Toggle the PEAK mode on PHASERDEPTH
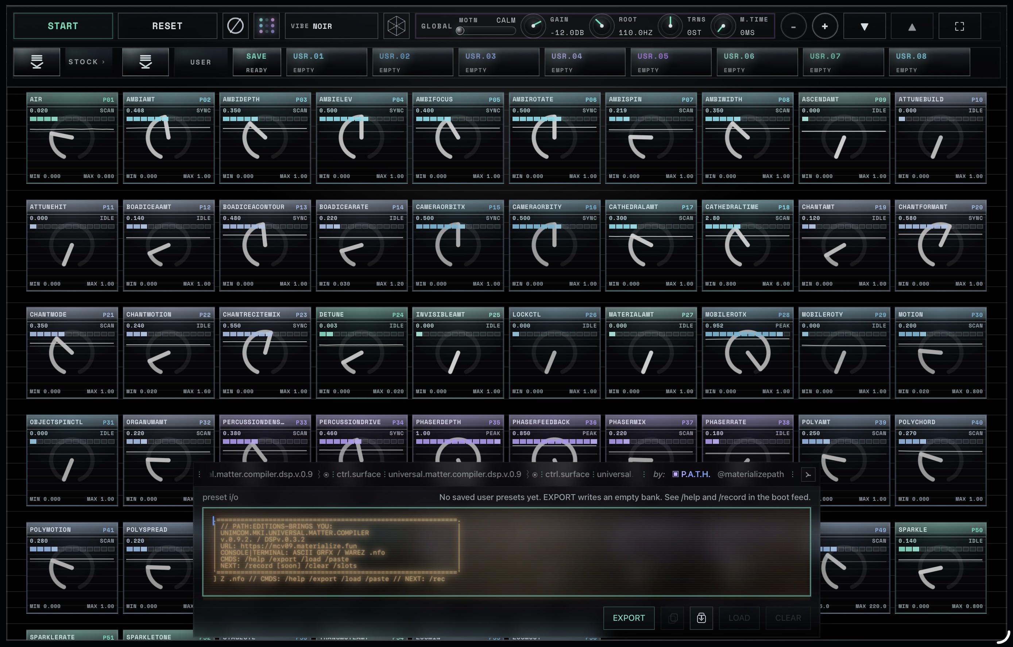The image size is (1013, 647). pos(492,433)
